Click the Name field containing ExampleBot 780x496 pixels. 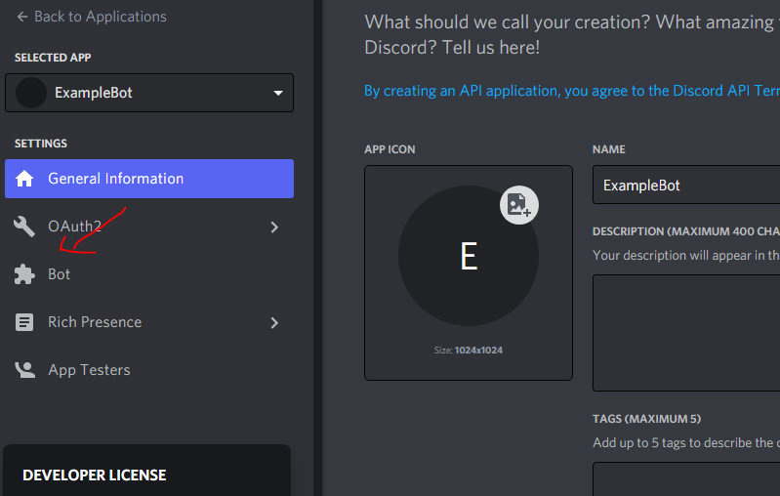(686, 186)
